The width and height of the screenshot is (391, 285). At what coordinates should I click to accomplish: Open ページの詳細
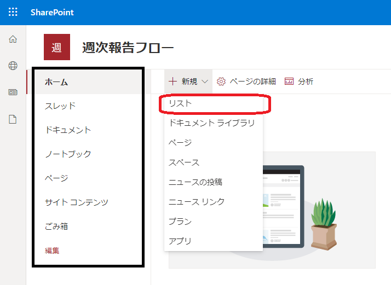click(252, 82)
